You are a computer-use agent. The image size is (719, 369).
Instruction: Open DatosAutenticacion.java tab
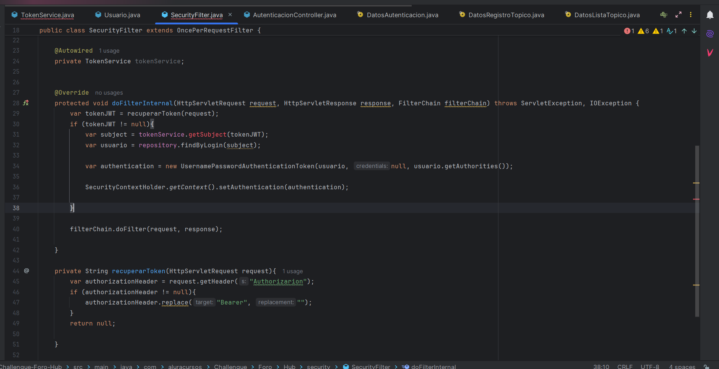[398, 15]
